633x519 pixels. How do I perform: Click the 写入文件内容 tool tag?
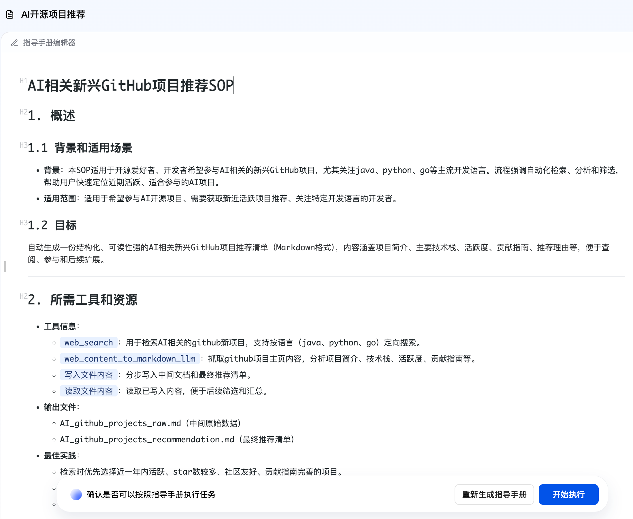coord(89,375)
